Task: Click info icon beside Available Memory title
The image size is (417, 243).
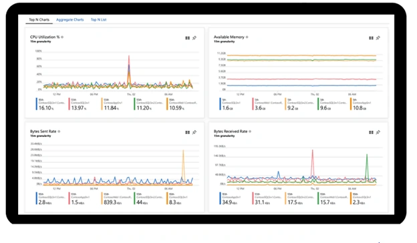Action: coord(247,37)
